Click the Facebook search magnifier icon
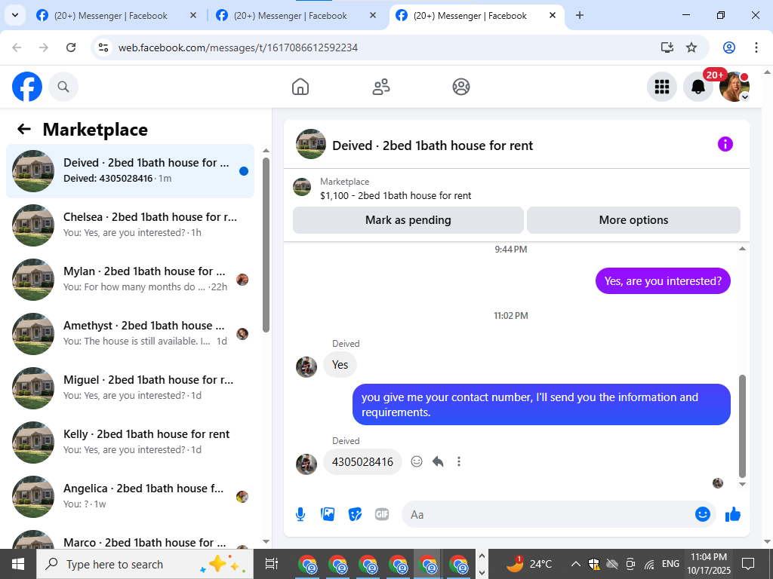 click(x=63, y=87)
